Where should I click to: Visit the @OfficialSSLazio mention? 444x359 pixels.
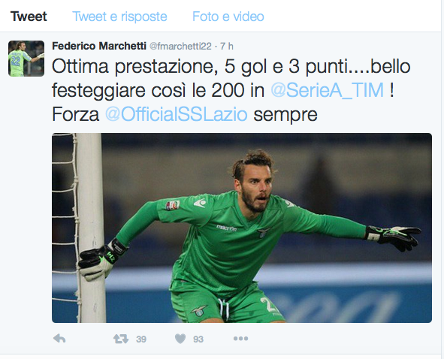point(177,115)
